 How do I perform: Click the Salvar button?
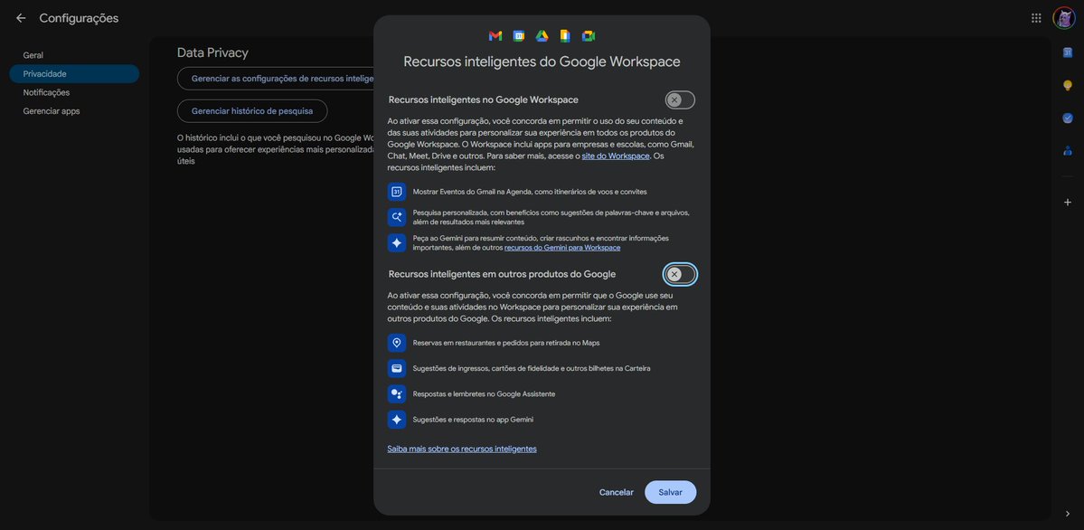click(x=671, y=493)
